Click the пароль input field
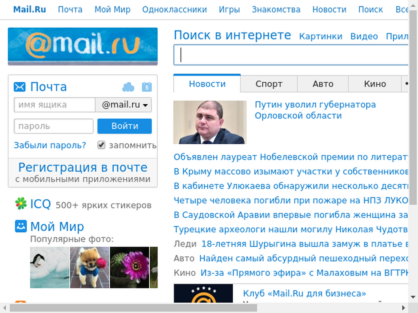This screenshot has width=418, height=313. (x=53, y=126)
